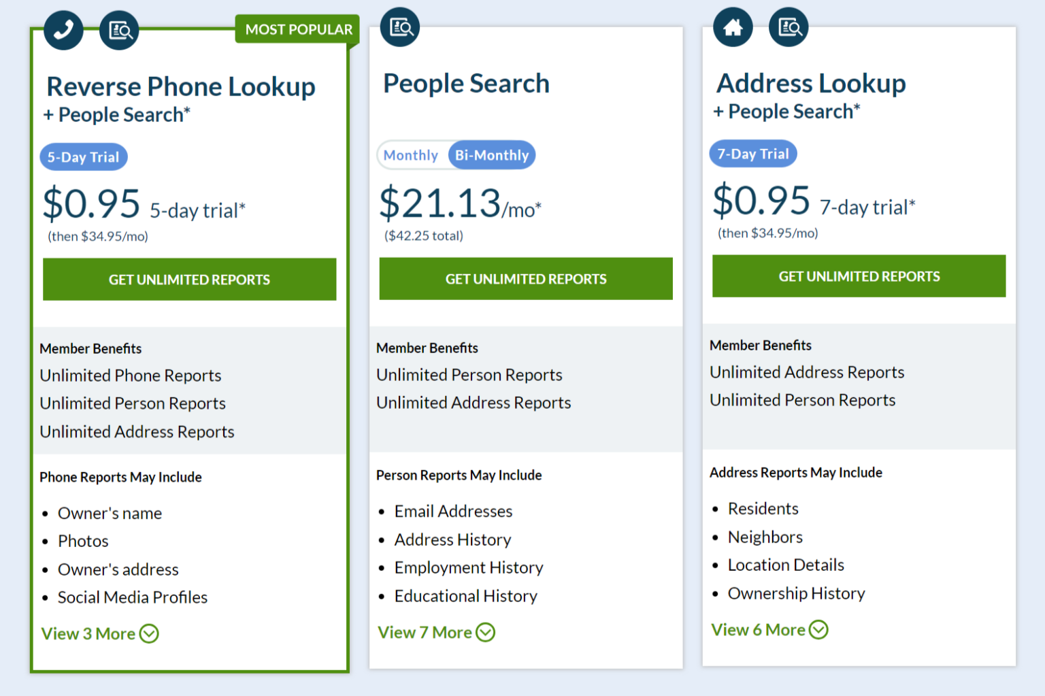1045x696 pixels.
Task: Click the 7-Day Trial pill badge
Action: click(x=752, y=153)
